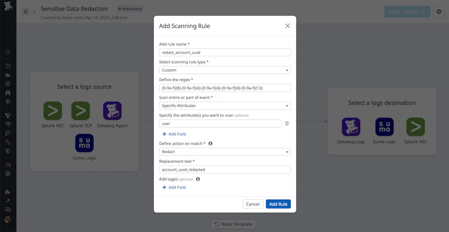Image resolution: width=449 pixels, height=232 pixels.
Task: Open the Redact action dropdown
Action: (225, 152)
